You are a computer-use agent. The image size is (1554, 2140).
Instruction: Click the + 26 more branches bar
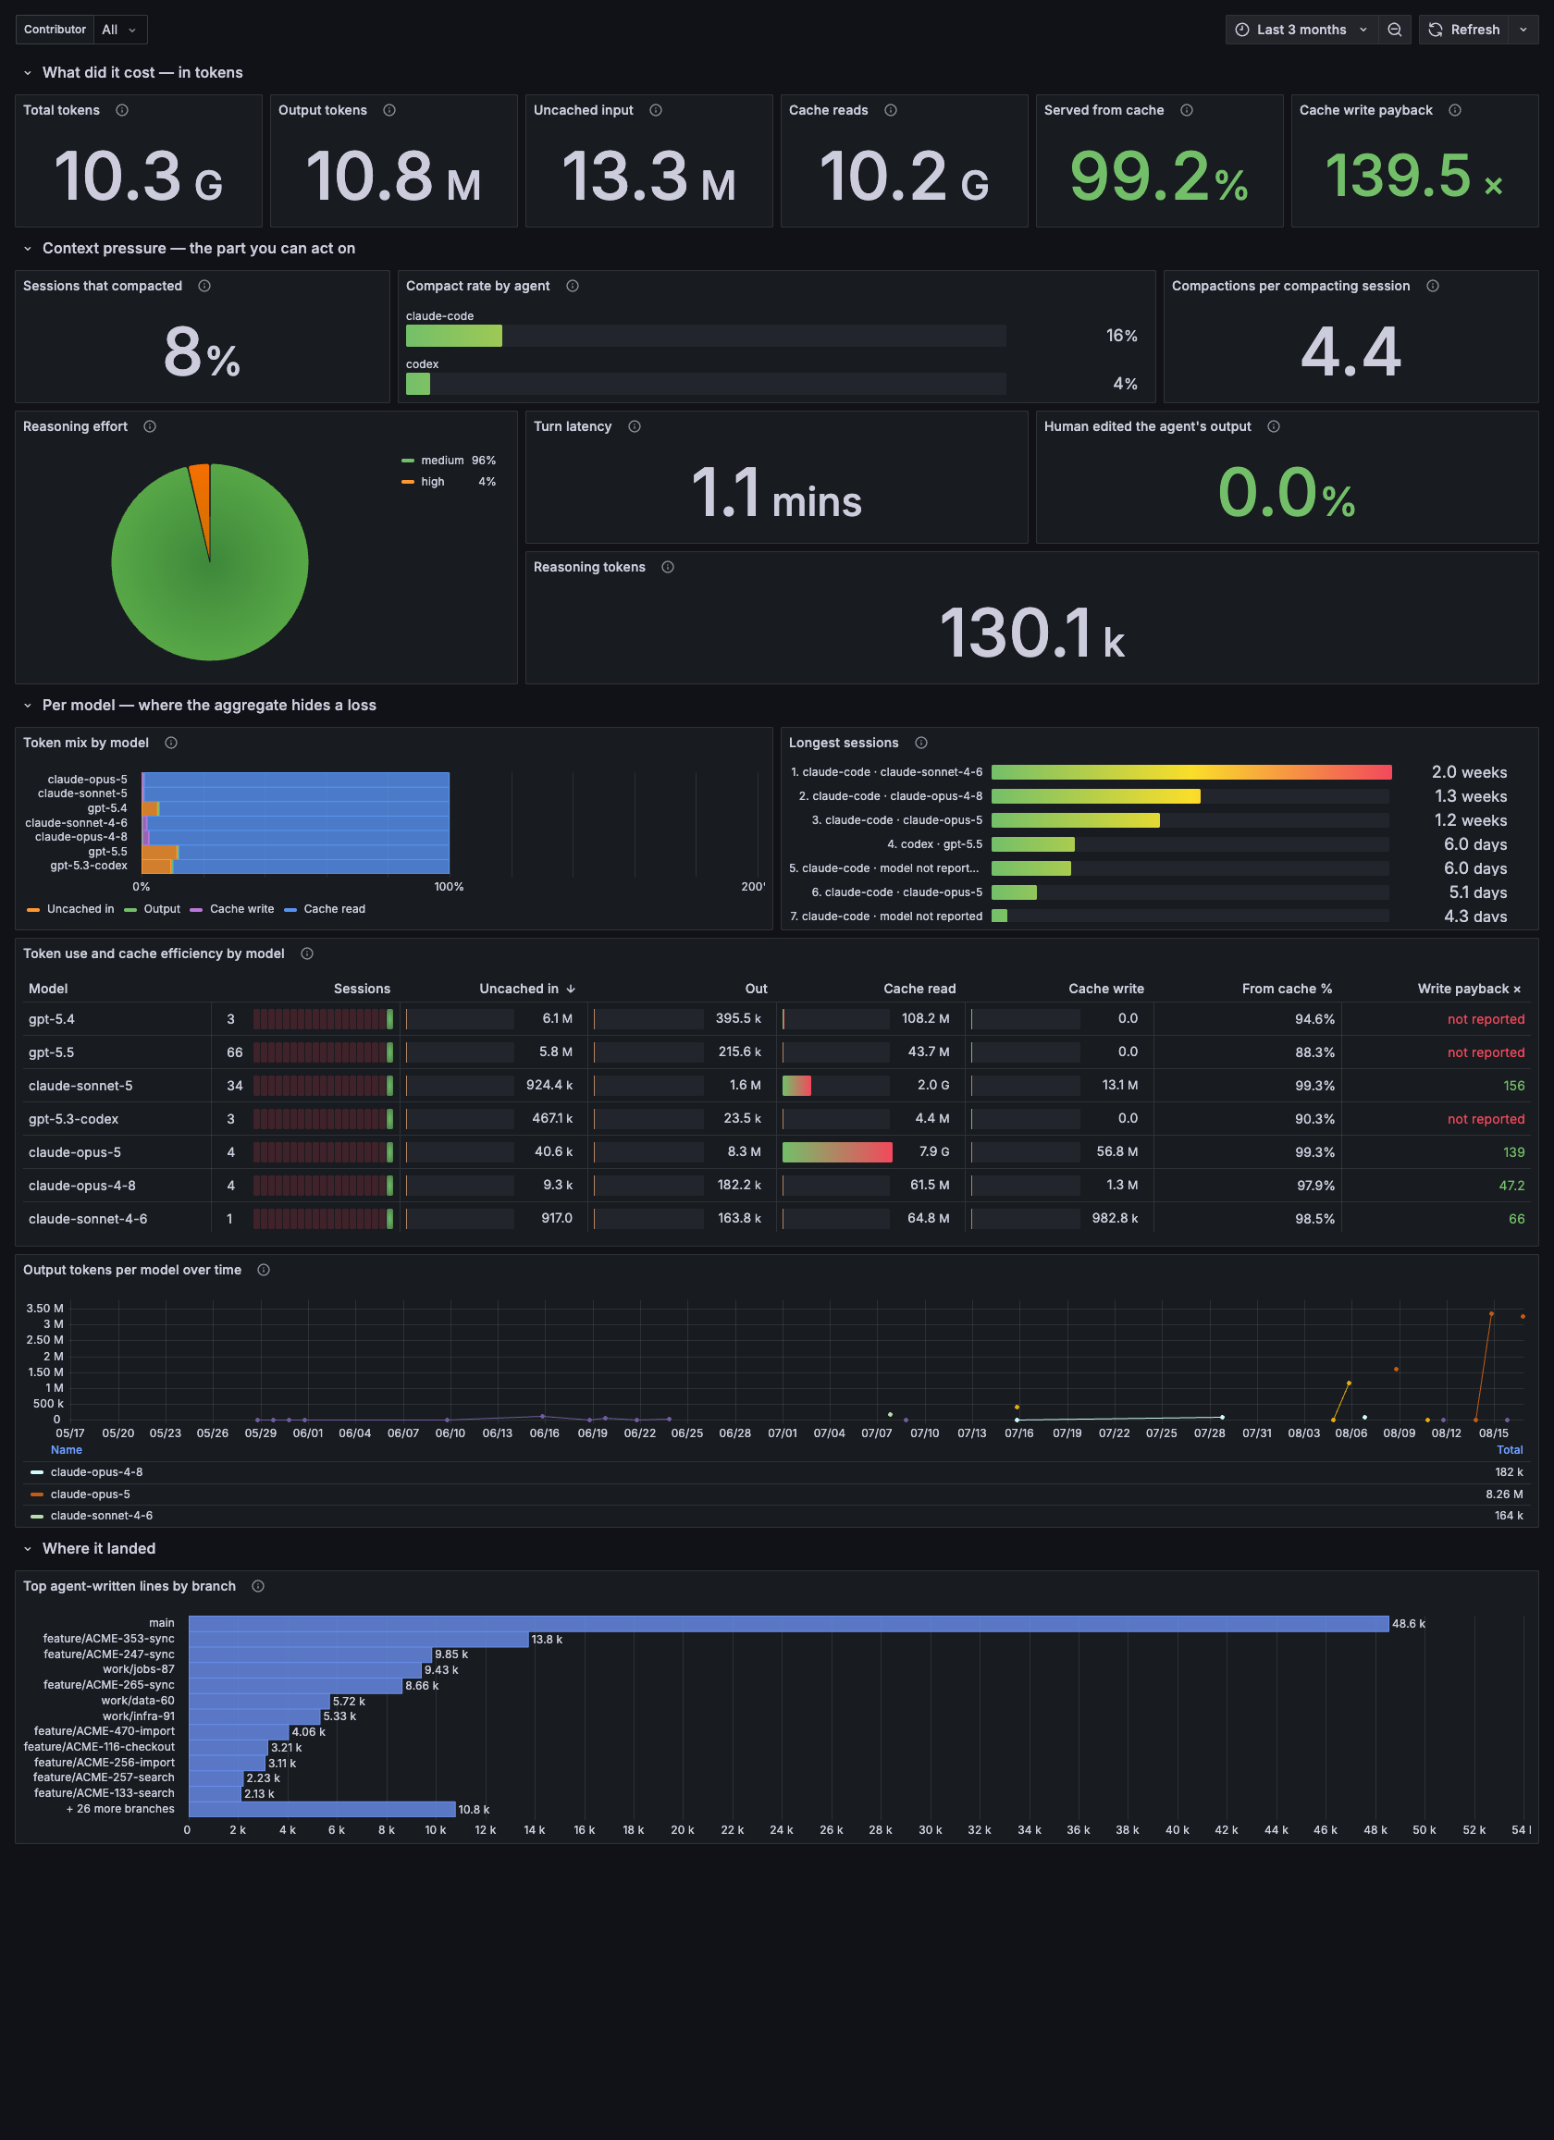322,1810
